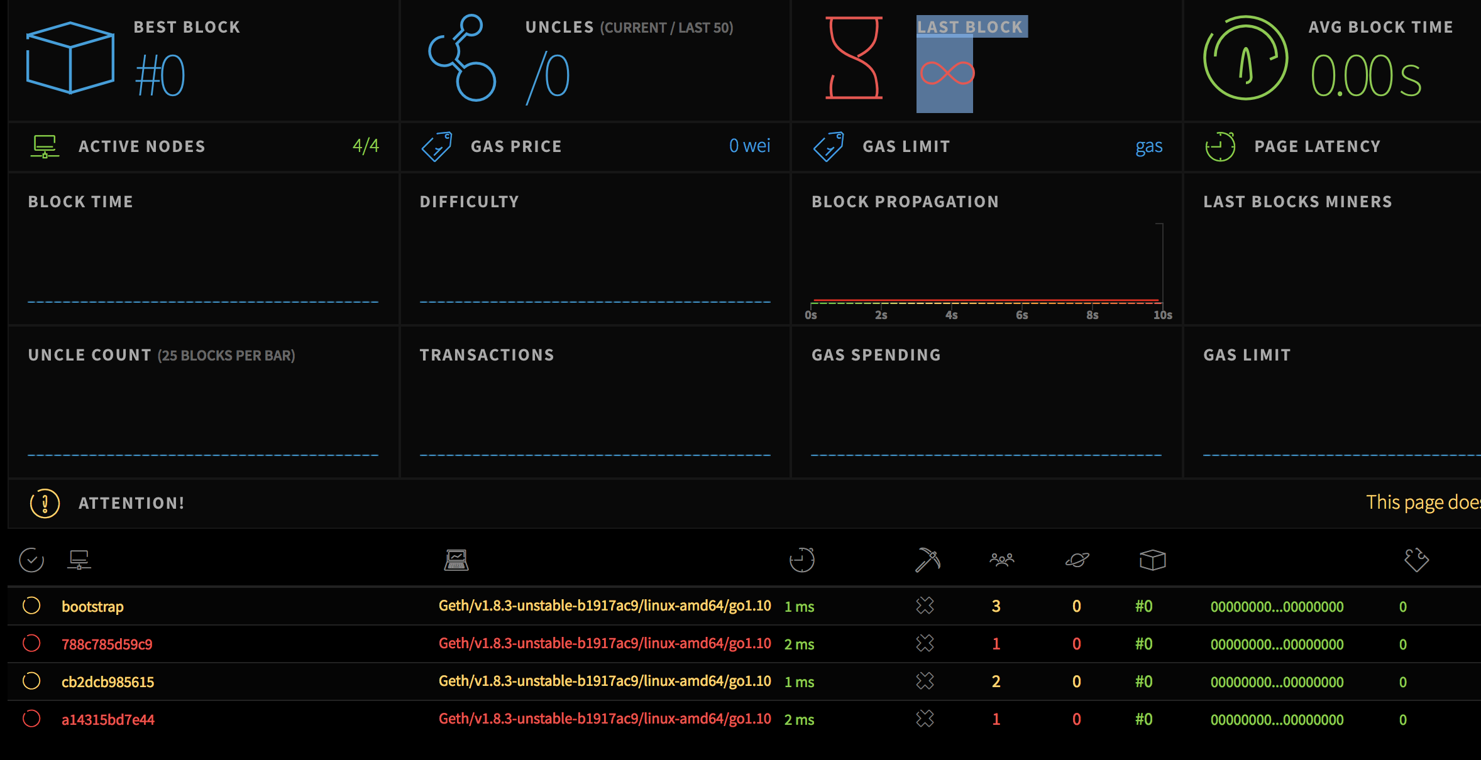
Task: Click the Attention warning exclamation icon
Action: point(45,503)
